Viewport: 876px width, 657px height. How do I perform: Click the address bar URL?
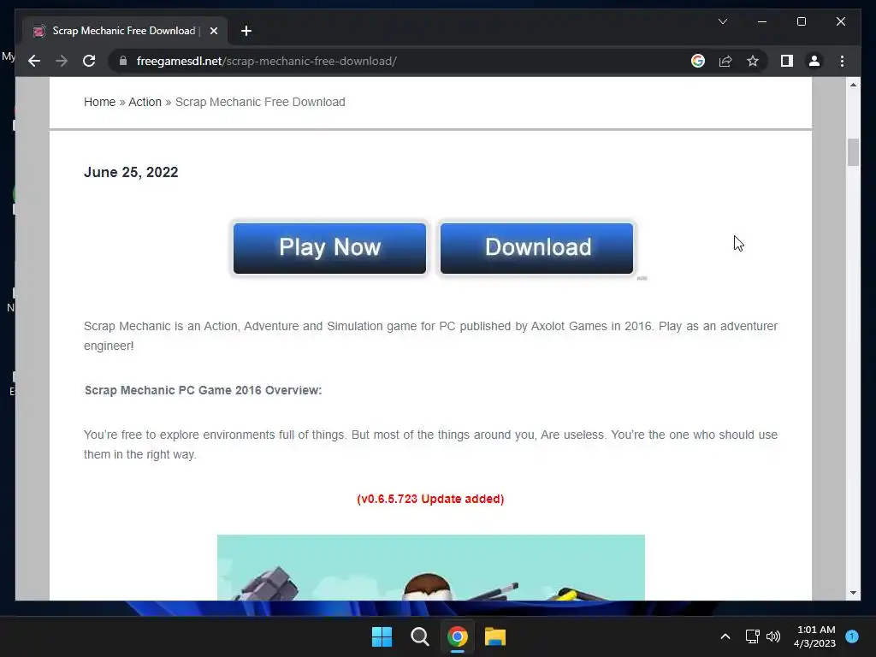coord(267,61)
